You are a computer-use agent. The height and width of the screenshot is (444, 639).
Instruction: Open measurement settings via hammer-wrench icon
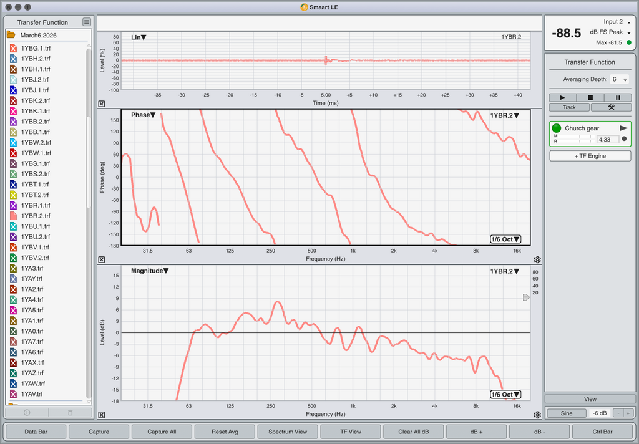[611, 107]
